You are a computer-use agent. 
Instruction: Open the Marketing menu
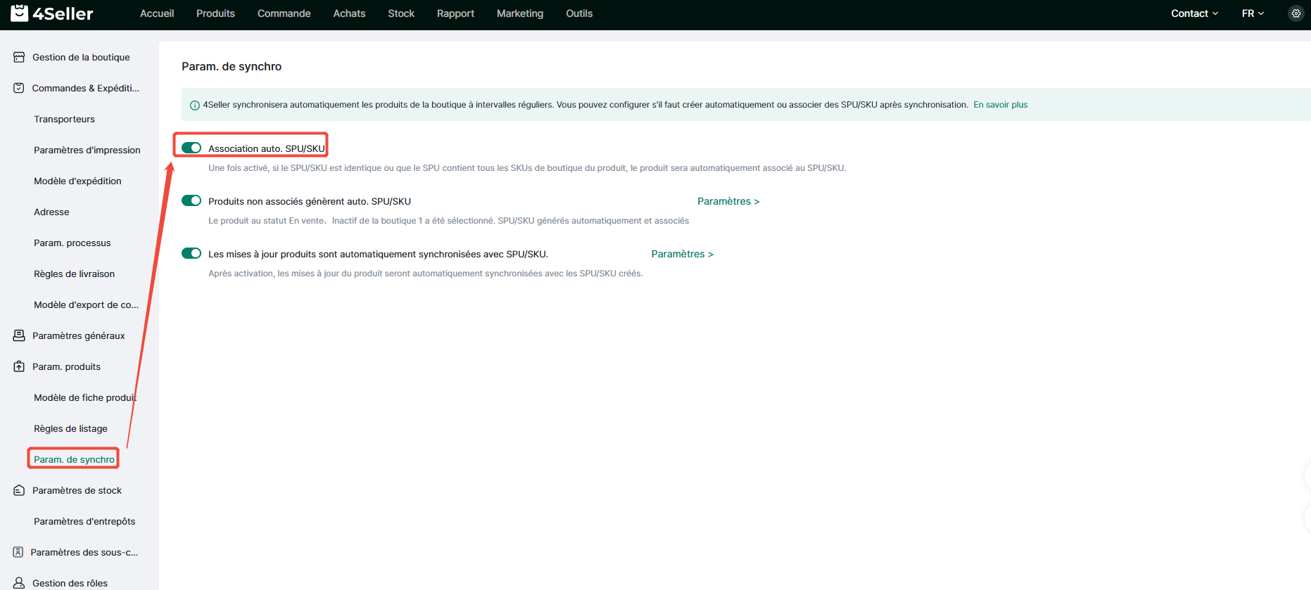520,13
